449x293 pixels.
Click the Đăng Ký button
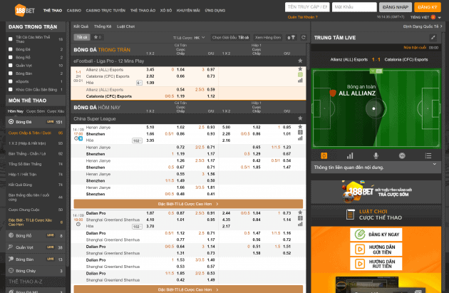click(426, 6)
